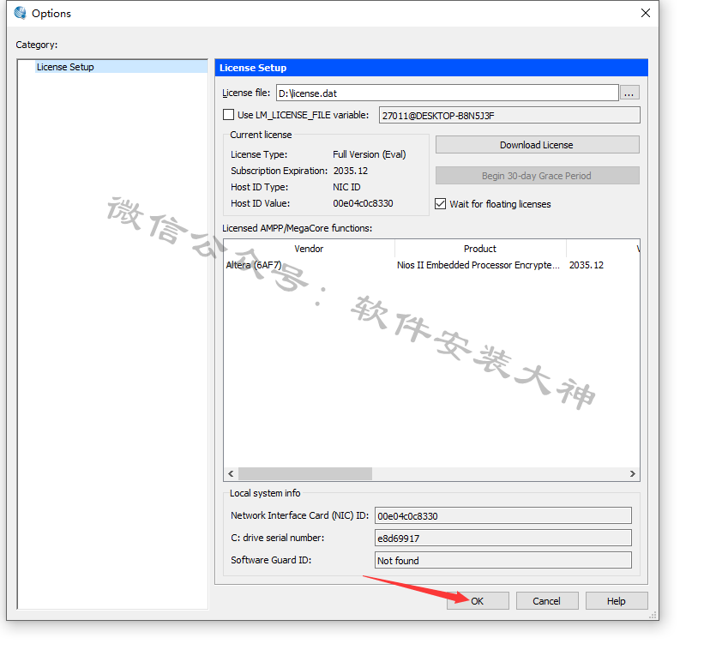Click the Full Version (Eval) license type value

tap(369, 154)
